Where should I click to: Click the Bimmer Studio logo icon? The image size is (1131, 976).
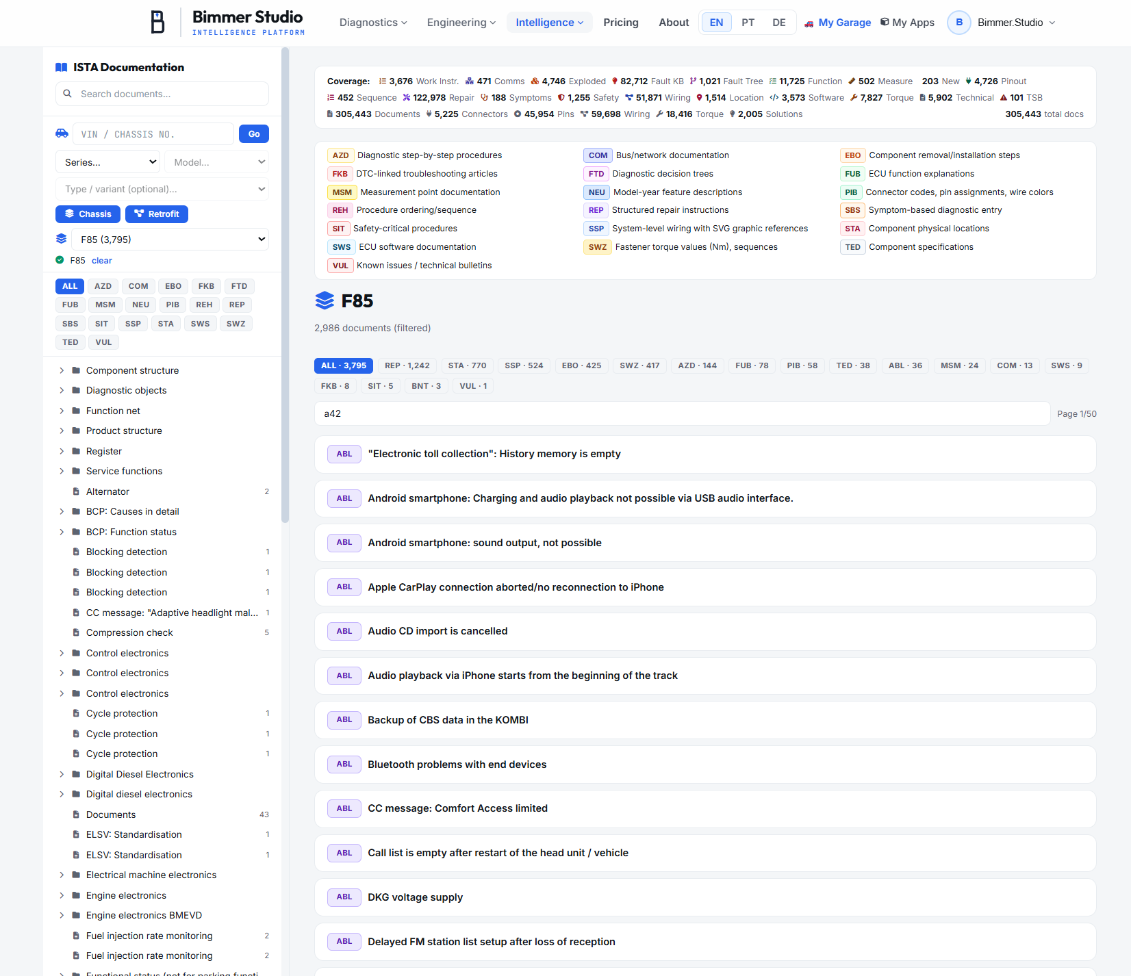[157, 23]
